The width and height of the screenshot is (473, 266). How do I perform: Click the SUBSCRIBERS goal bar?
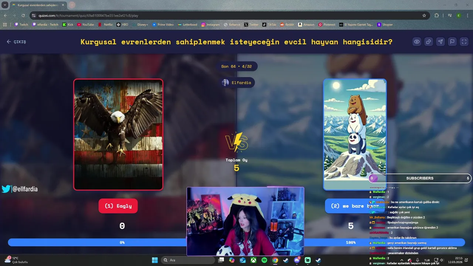coord(420,178)
